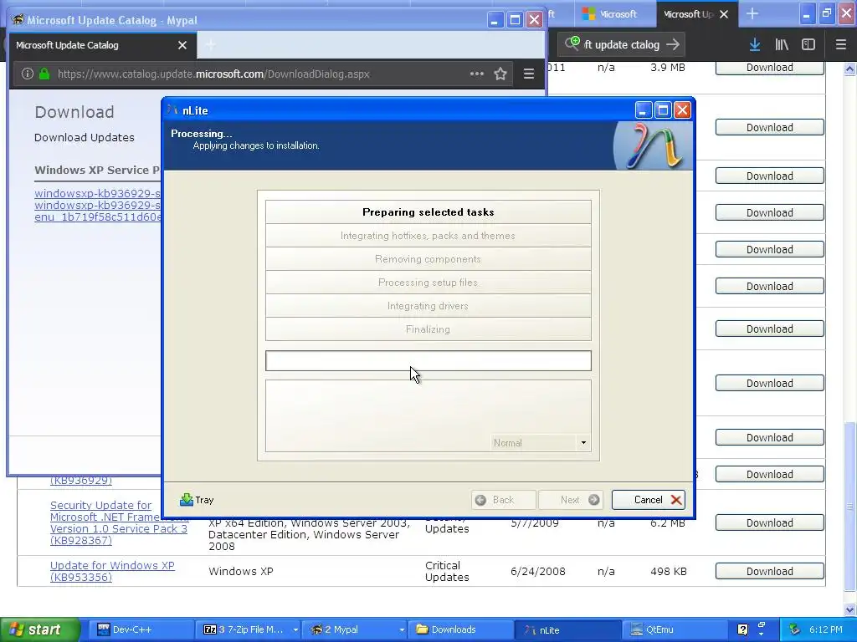The width and height of the screenshot is (857, 642).
Task: Click the 'Critical Updates' classification cell
Action: 447,571
